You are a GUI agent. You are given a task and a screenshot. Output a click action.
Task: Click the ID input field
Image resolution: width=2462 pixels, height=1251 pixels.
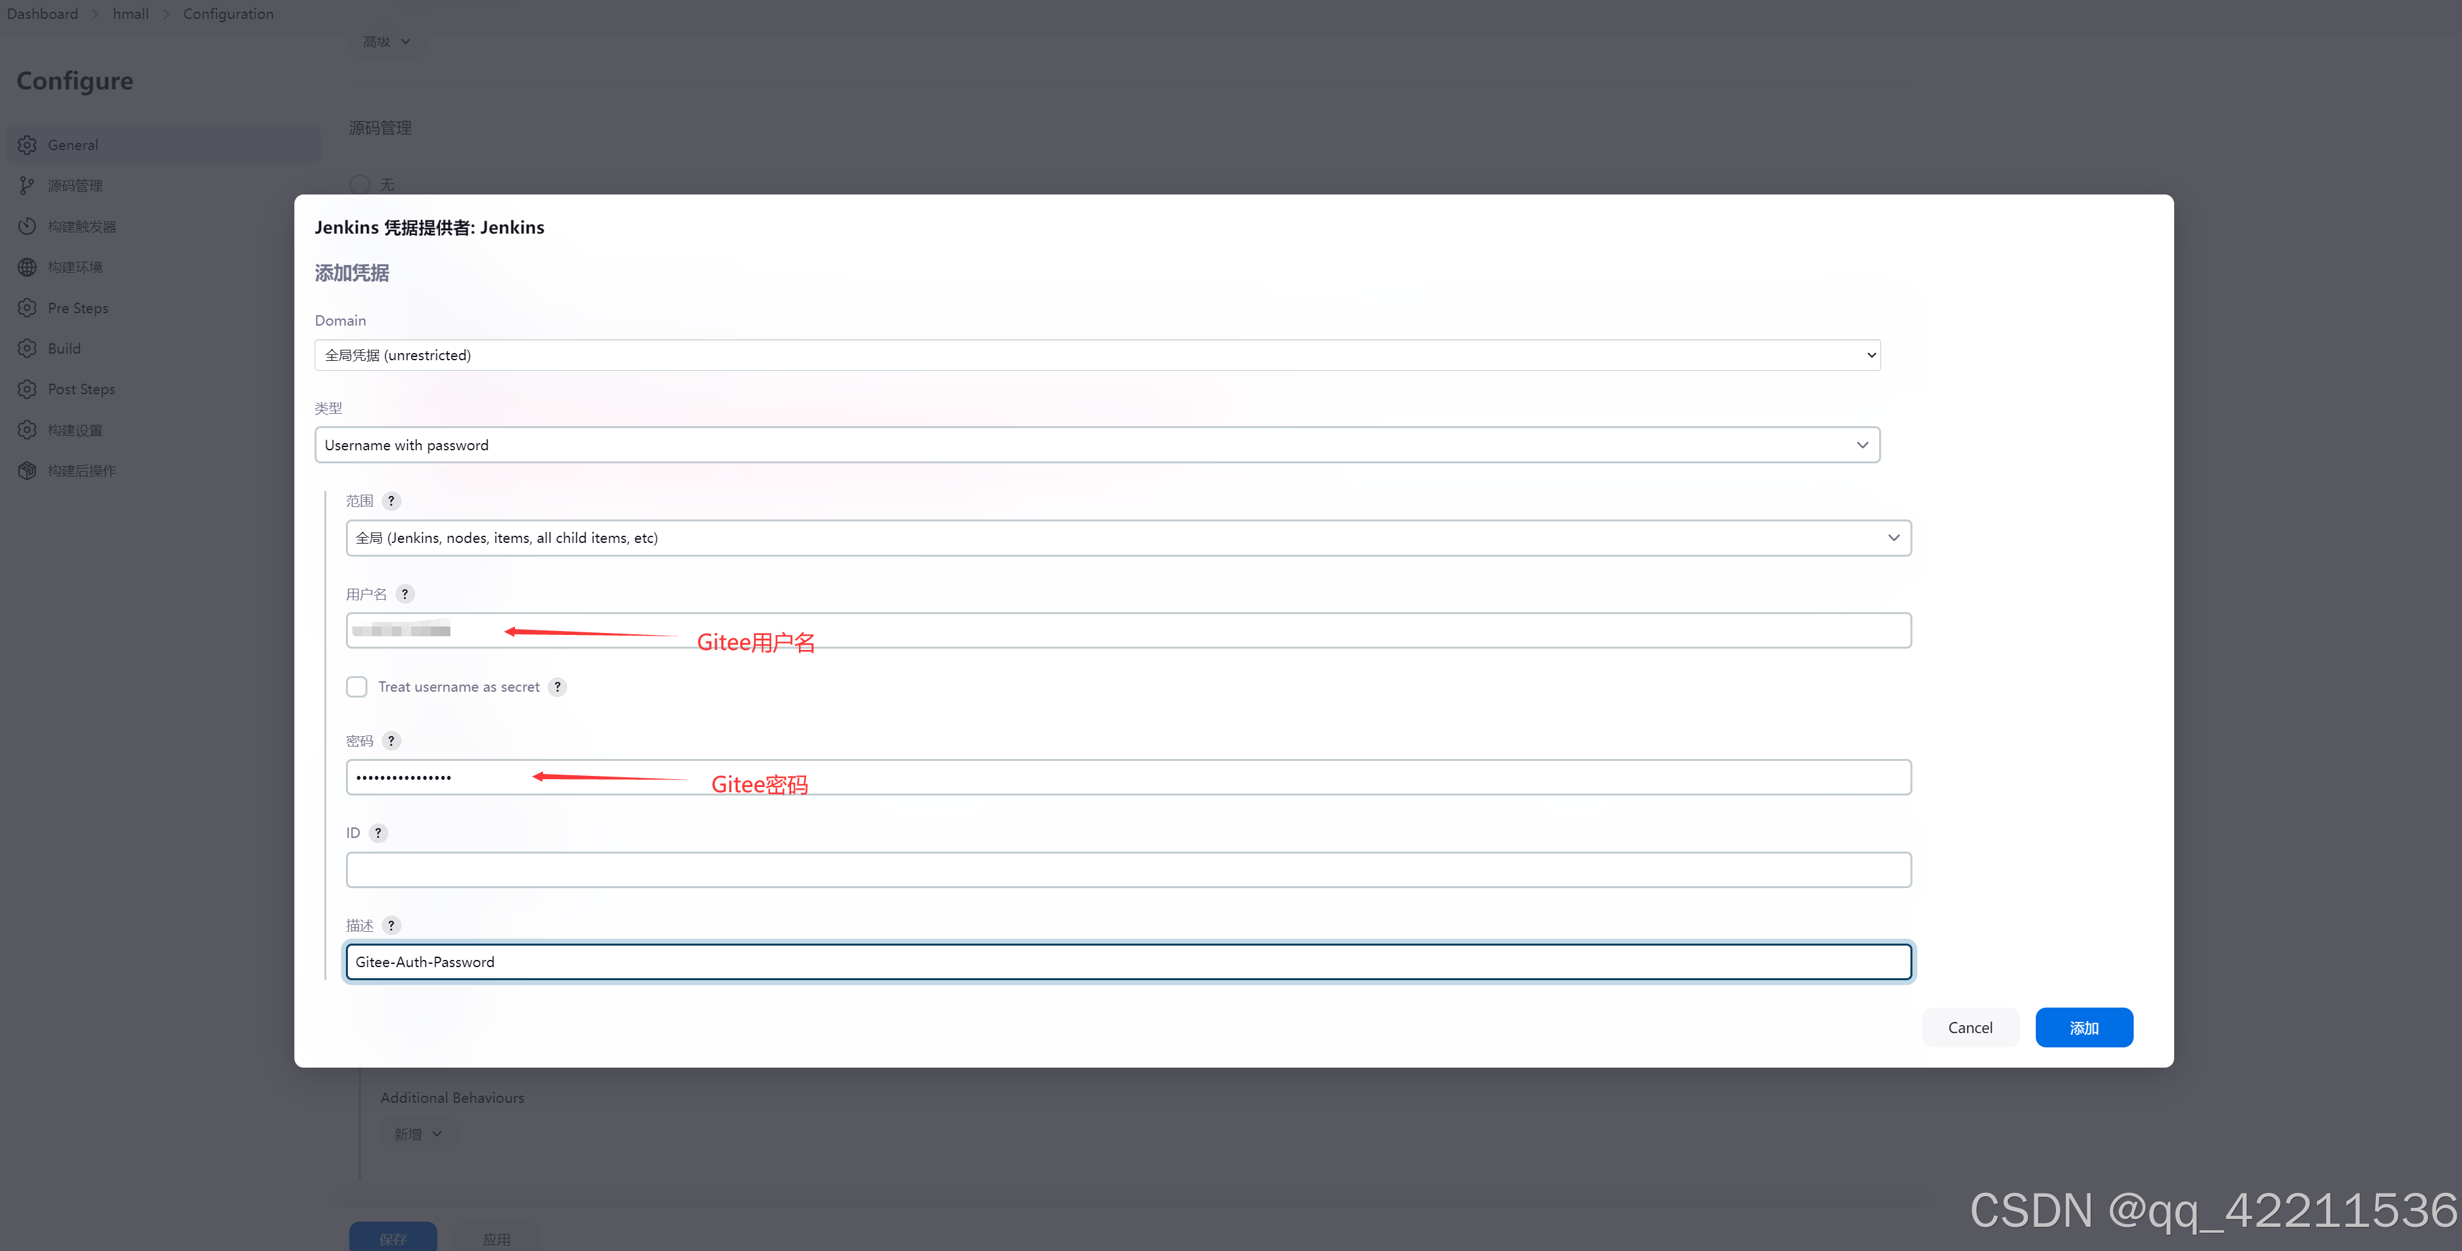(x=1128, y=868)
